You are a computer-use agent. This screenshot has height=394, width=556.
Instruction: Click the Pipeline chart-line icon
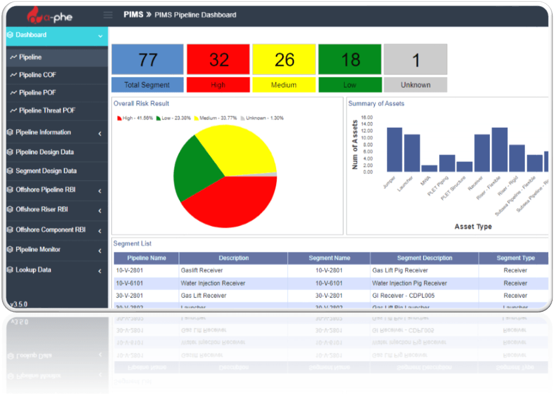coord(13,57)
